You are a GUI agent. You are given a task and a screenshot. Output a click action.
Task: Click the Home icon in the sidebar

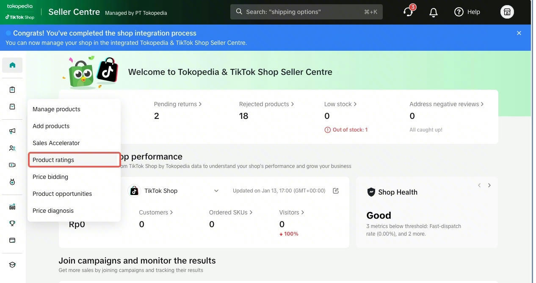12,65
